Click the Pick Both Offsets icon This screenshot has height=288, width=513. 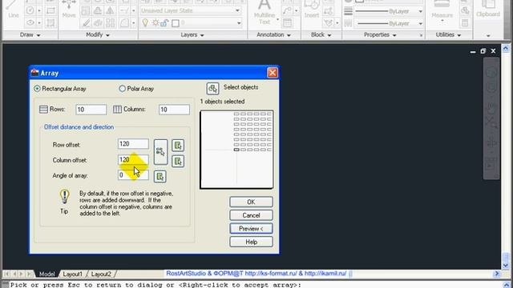(160, 152)
